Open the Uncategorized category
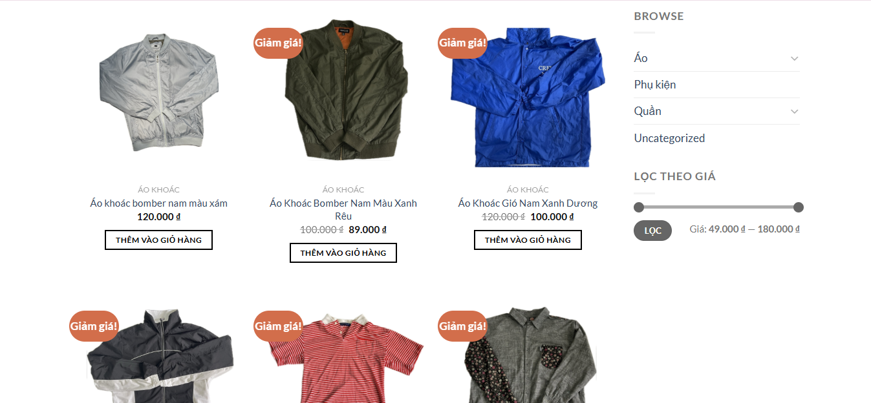 click(669, 138)
